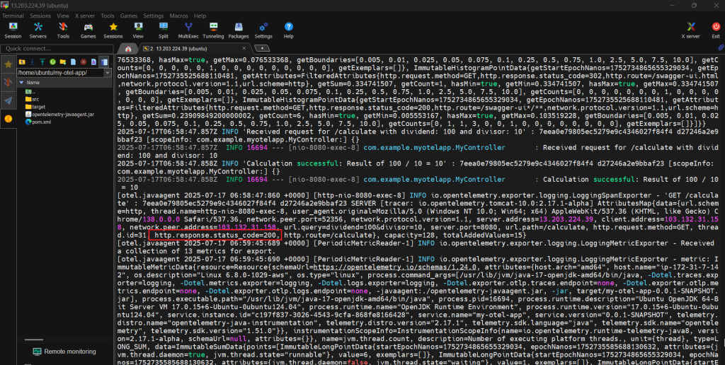Open the Tunneling toolbar button
Image resolution: width=725 pixels, height=365 pixels.
[213, 30]
